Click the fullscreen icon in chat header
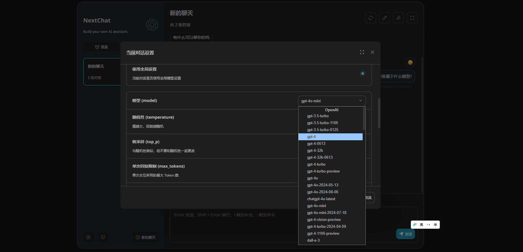 point(412,18)
